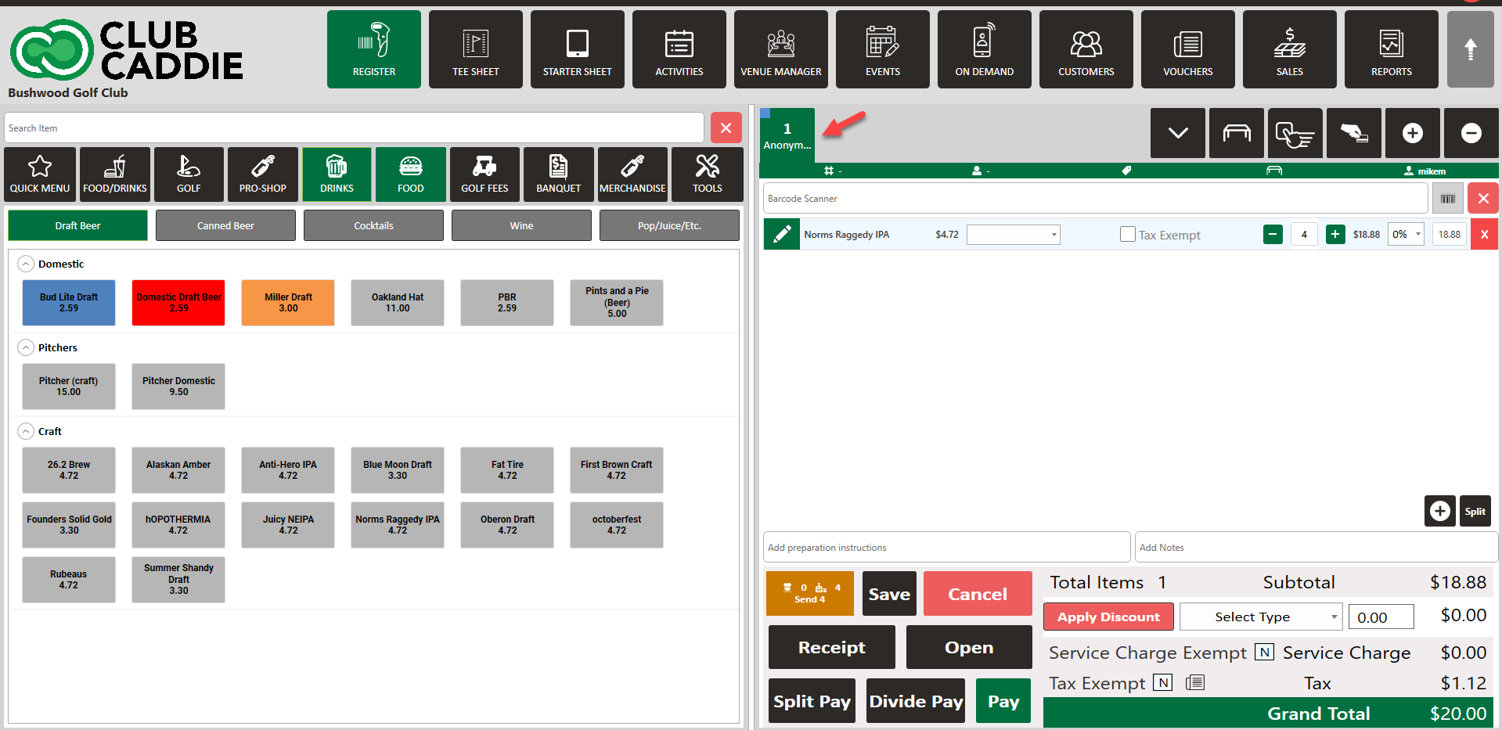The image size is (1502, 730).
Task: Click the Split Pay button
Action: pyautogui.click(x=812, y=701)
